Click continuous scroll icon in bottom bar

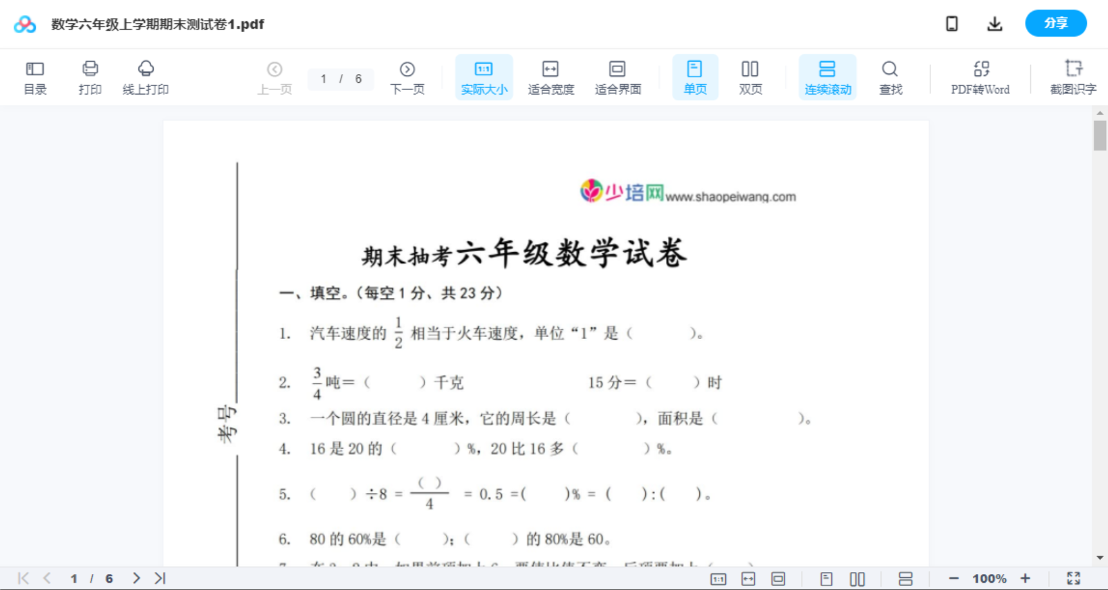(x=905, y=579)
